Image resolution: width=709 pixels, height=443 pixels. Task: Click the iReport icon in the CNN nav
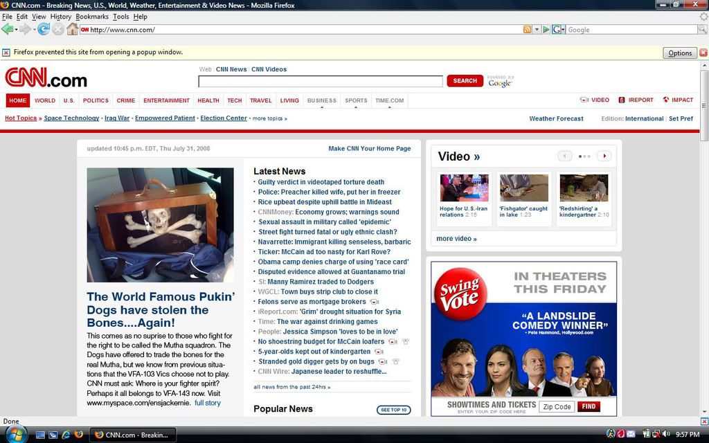click(622, 100)
